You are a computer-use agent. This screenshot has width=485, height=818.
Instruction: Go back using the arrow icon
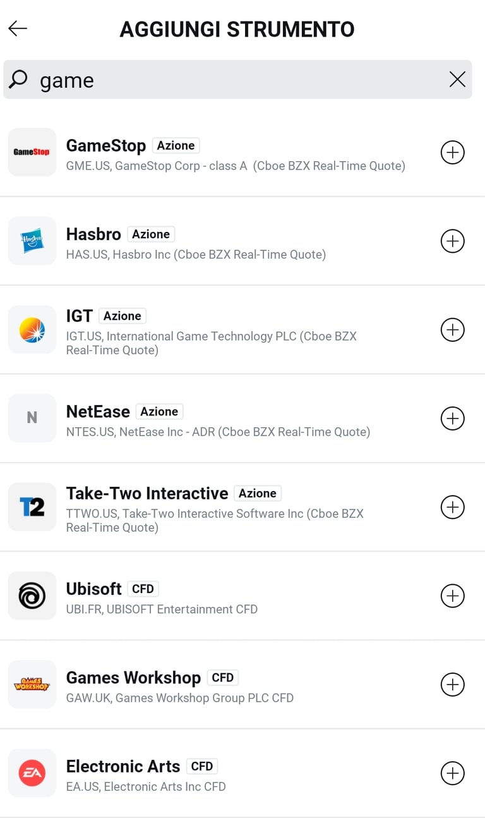point(18,28)
